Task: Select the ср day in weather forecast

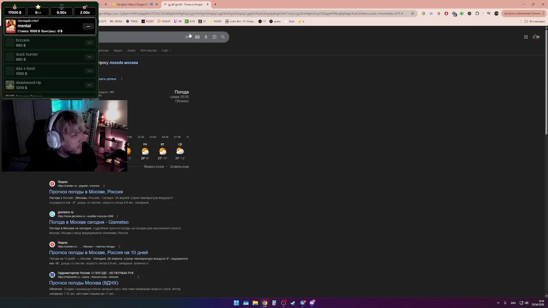Action: (x=180, y=151)
